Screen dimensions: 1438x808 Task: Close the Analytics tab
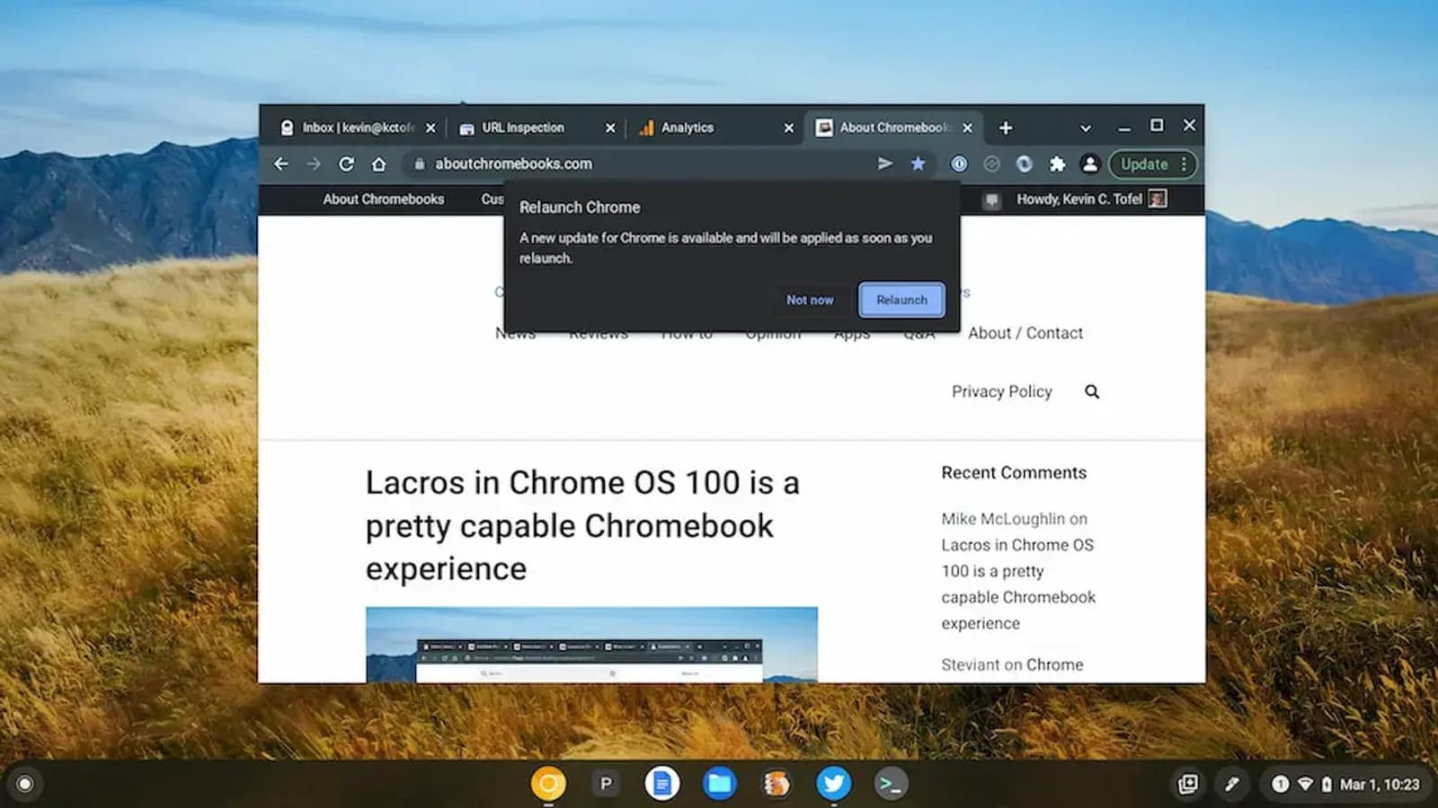[788, 127]
